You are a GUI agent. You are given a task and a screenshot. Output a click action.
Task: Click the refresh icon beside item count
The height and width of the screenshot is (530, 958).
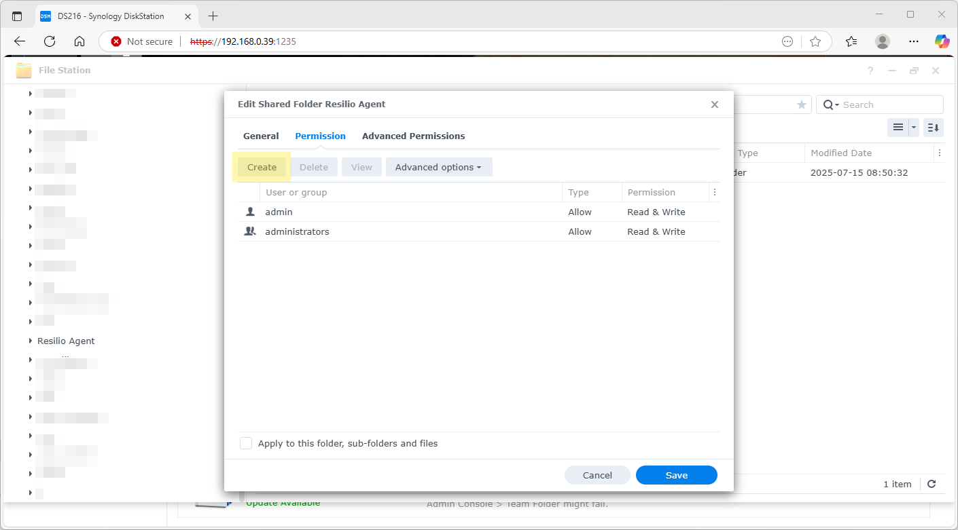coord(932,484)
